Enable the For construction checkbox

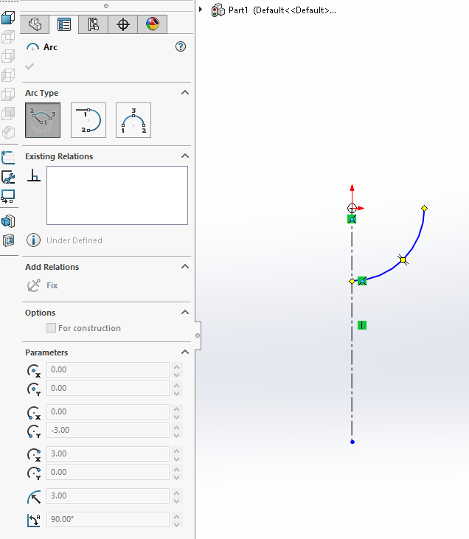tap(51, 328)
